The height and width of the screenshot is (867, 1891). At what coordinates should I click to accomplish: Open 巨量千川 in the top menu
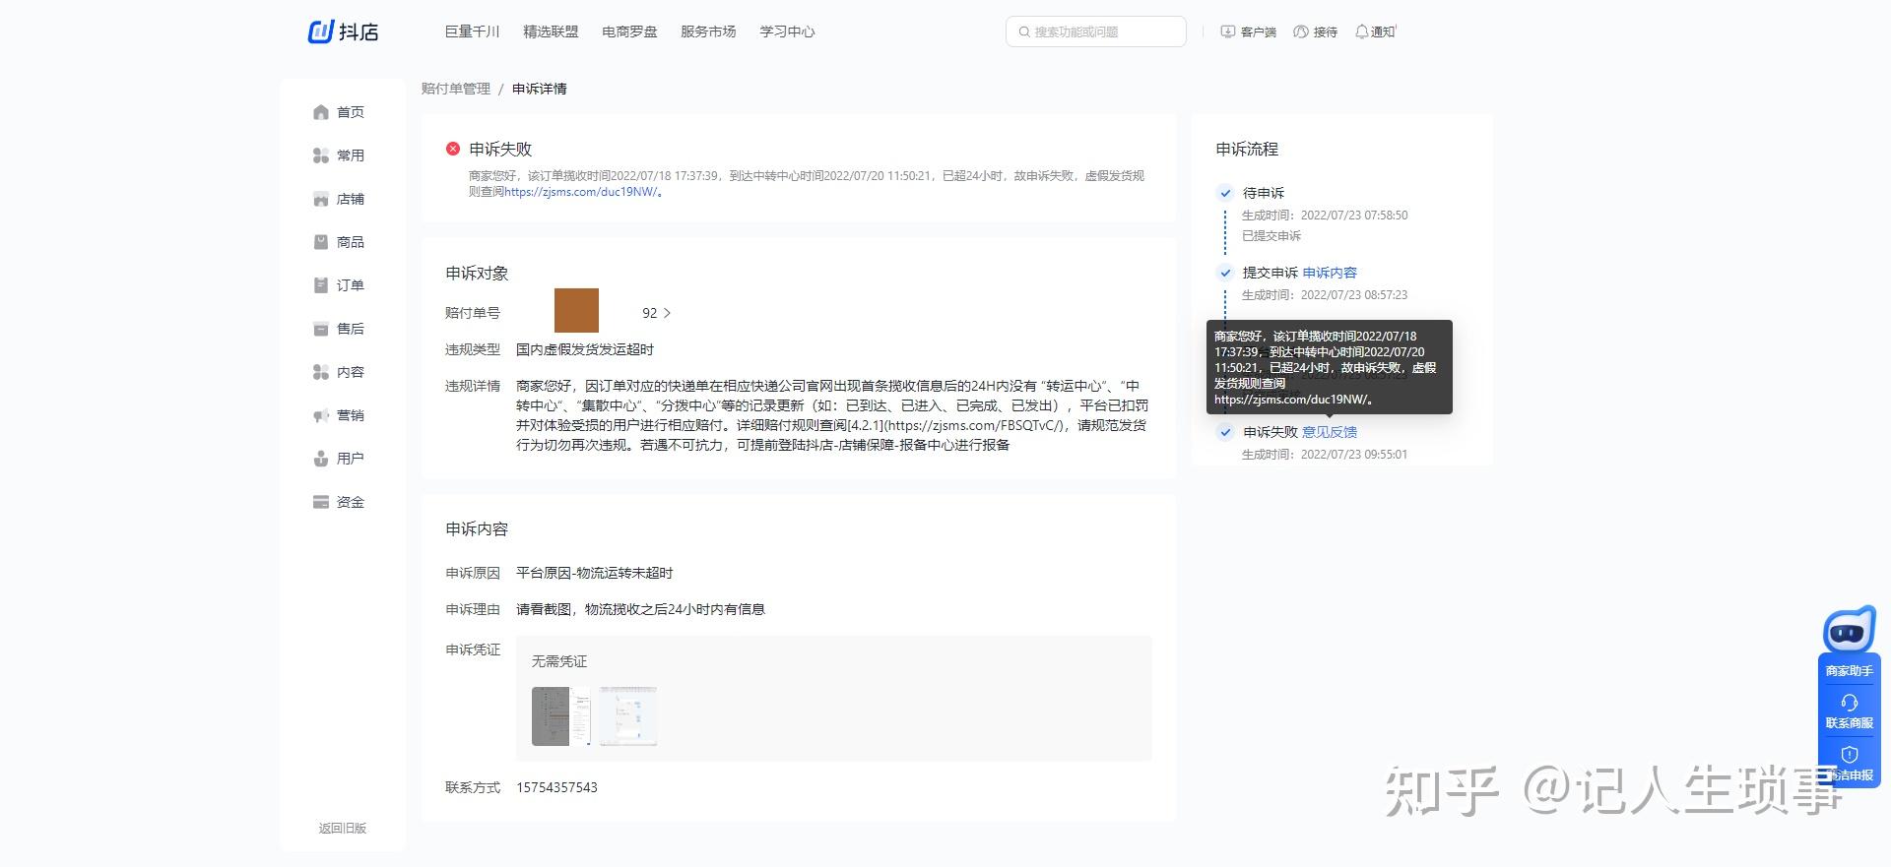[x=472, y=31]
